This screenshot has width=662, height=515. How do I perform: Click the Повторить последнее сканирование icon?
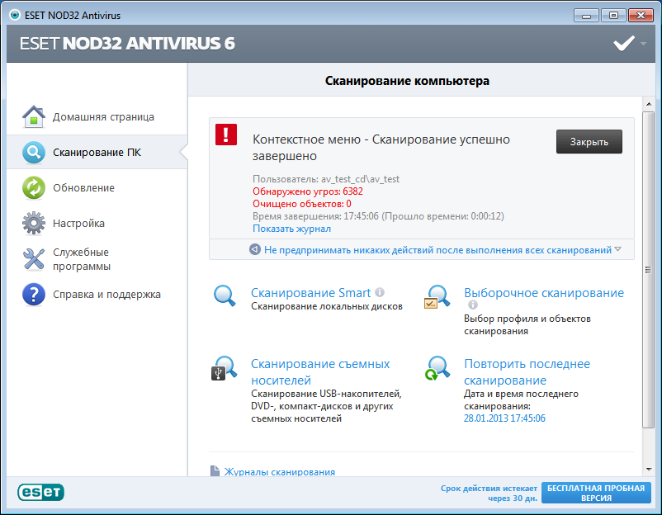(437, 369)
